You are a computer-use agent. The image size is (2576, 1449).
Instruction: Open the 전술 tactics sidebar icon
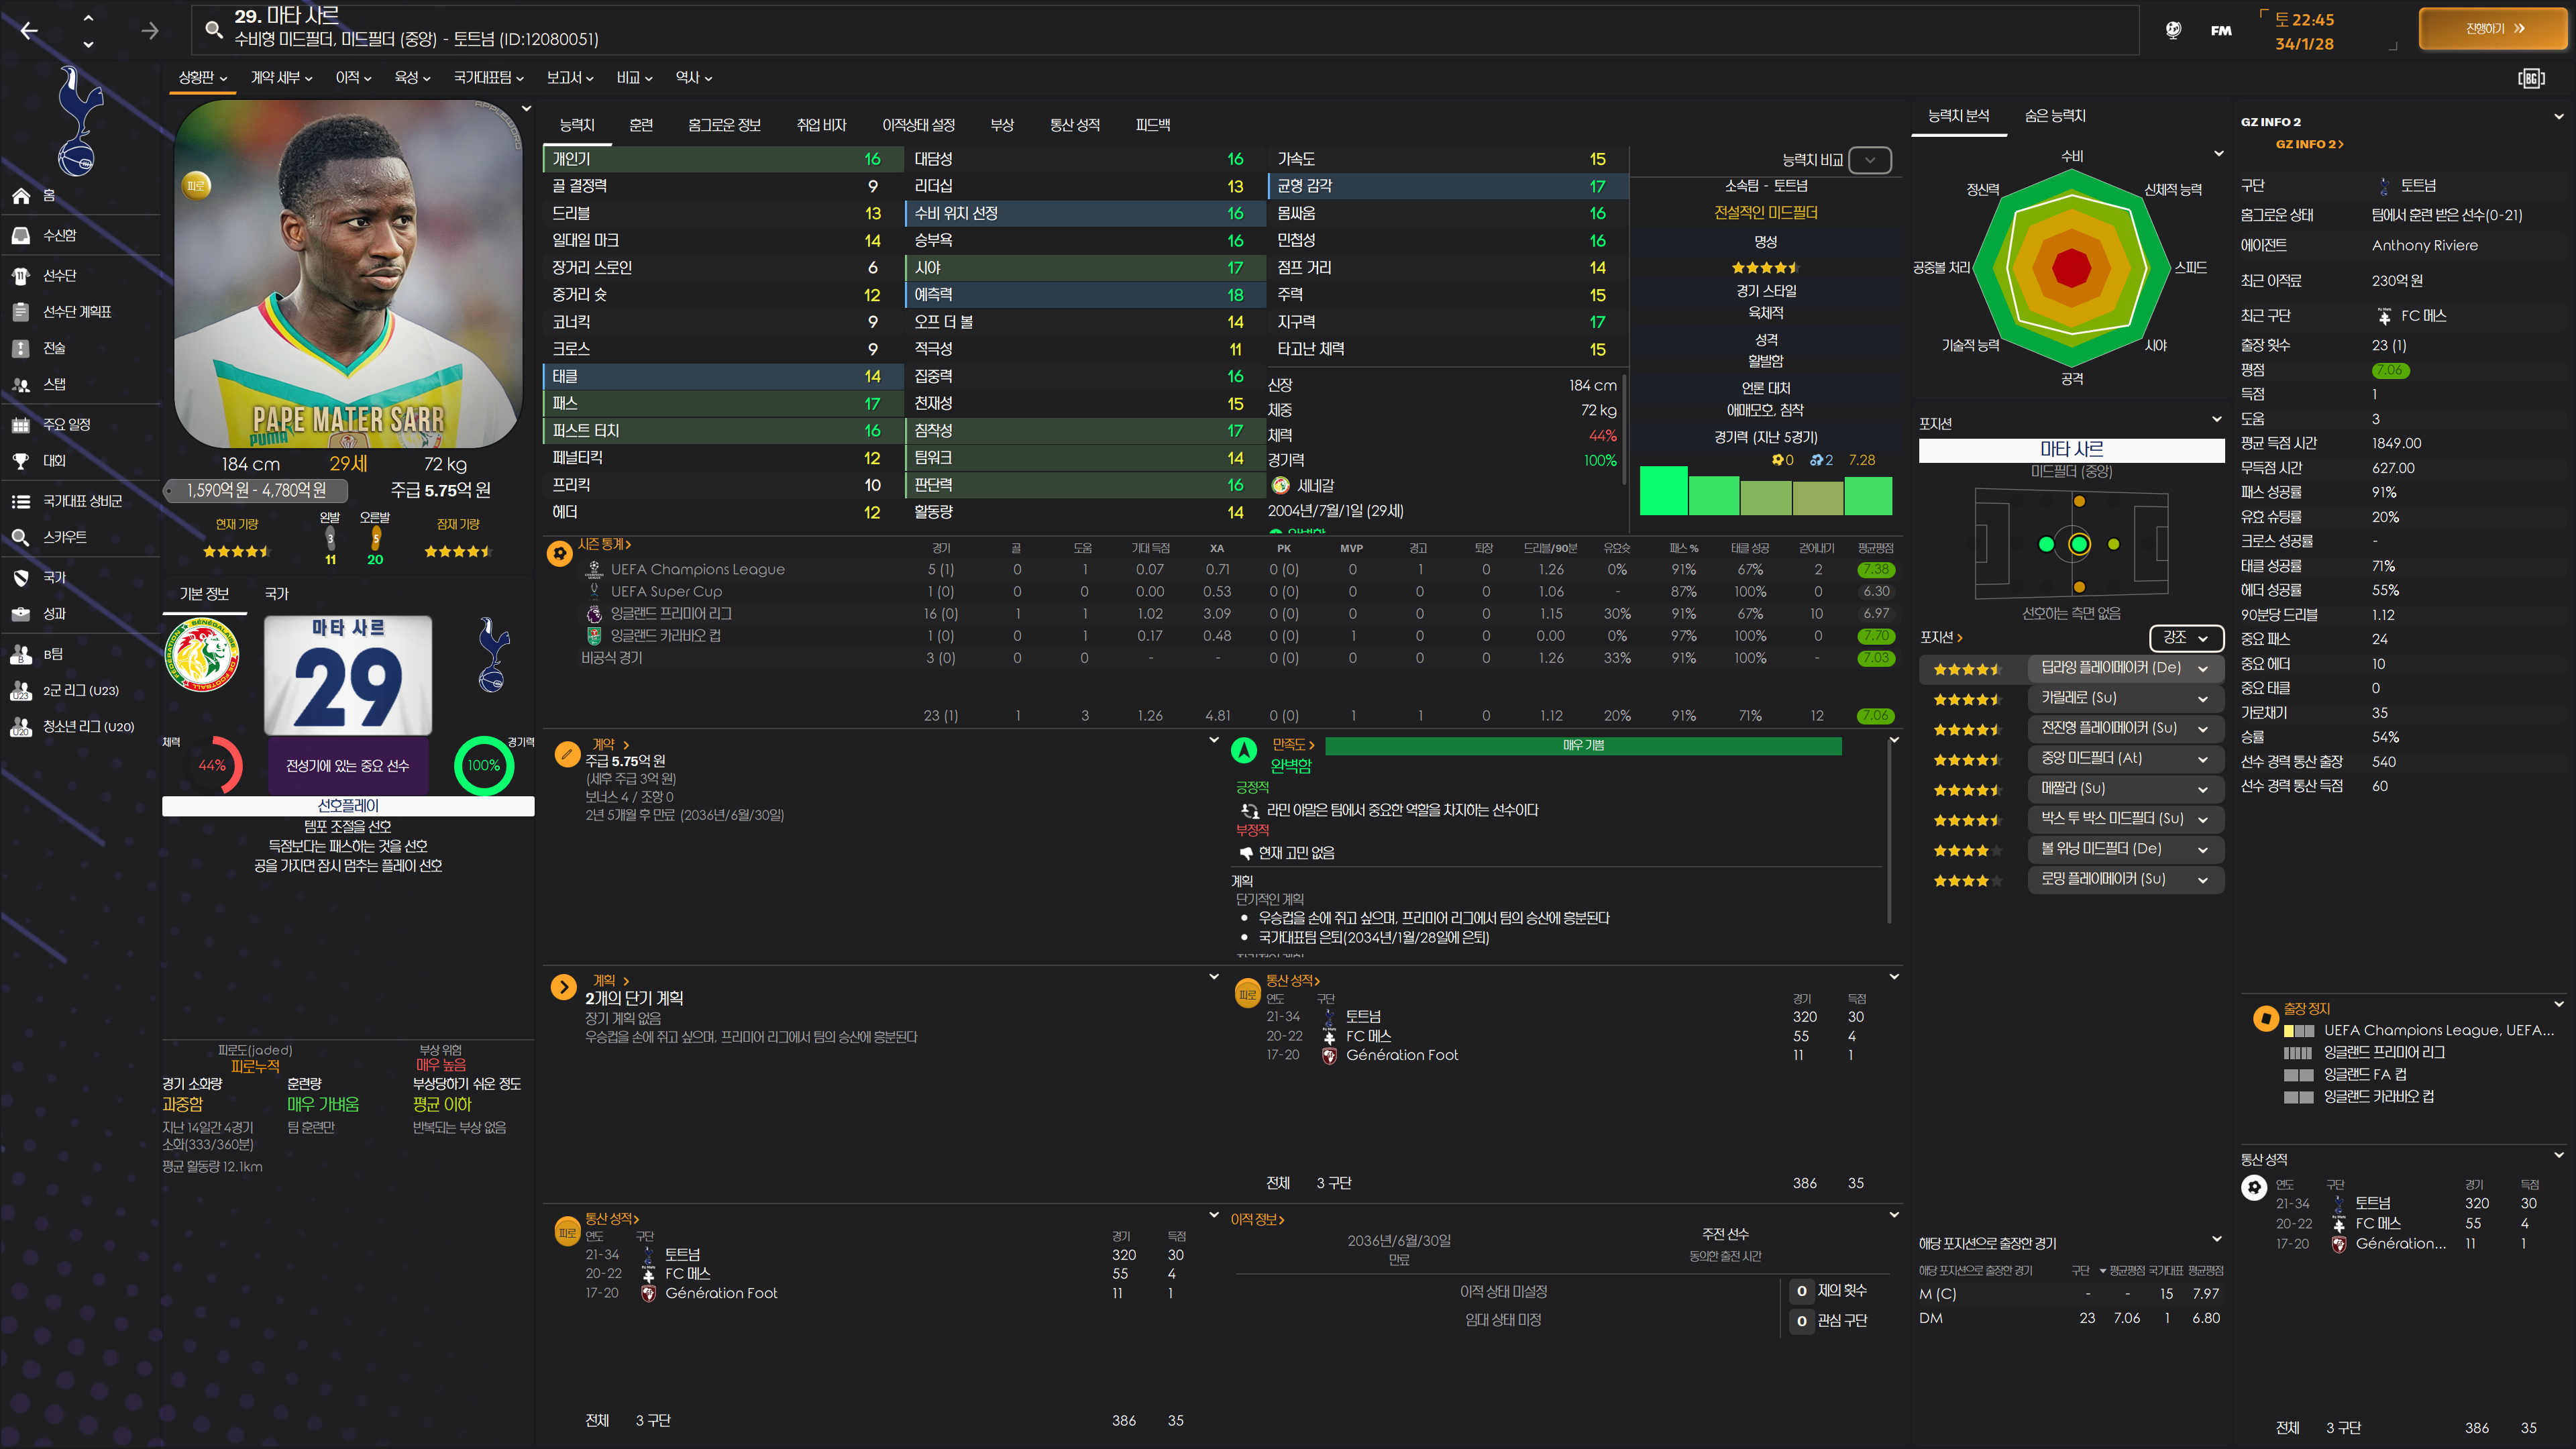tap(21, 348)
